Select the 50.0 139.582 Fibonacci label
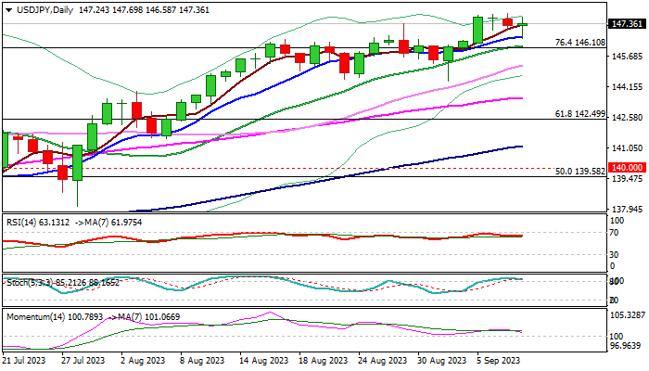 click(x=579, y=171)
